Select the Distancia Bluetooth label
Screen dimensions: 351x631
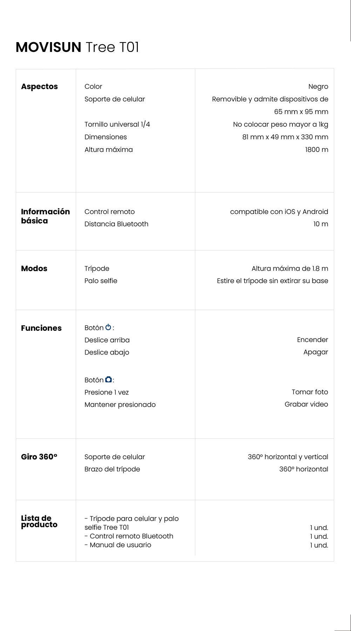pos(116,224)
